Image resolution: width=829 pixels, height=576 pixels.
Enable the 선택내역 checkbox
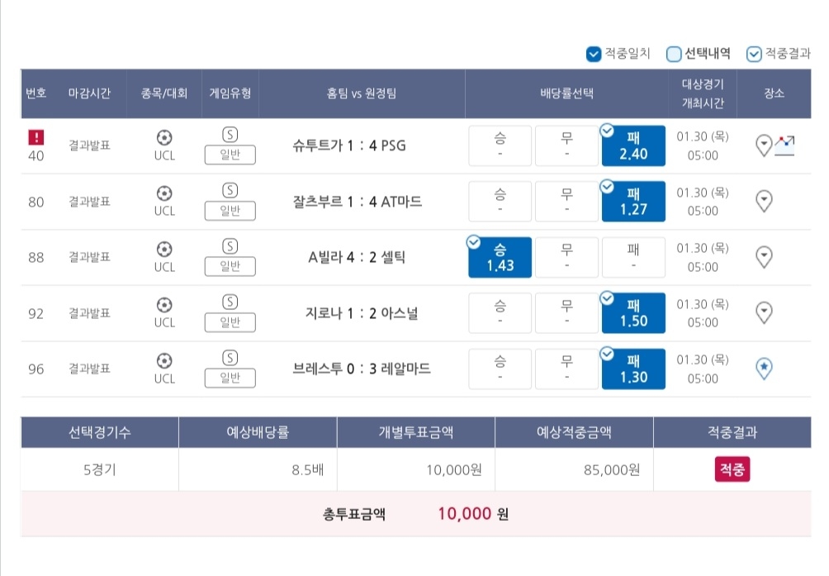(x=674, y=54)
